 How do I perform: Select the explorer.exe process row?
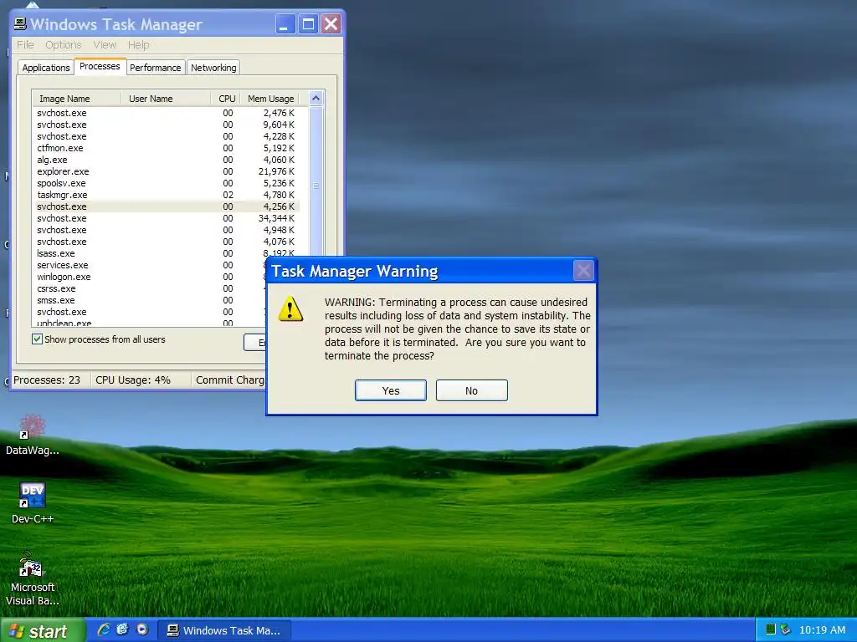click(x=166, y=171)
